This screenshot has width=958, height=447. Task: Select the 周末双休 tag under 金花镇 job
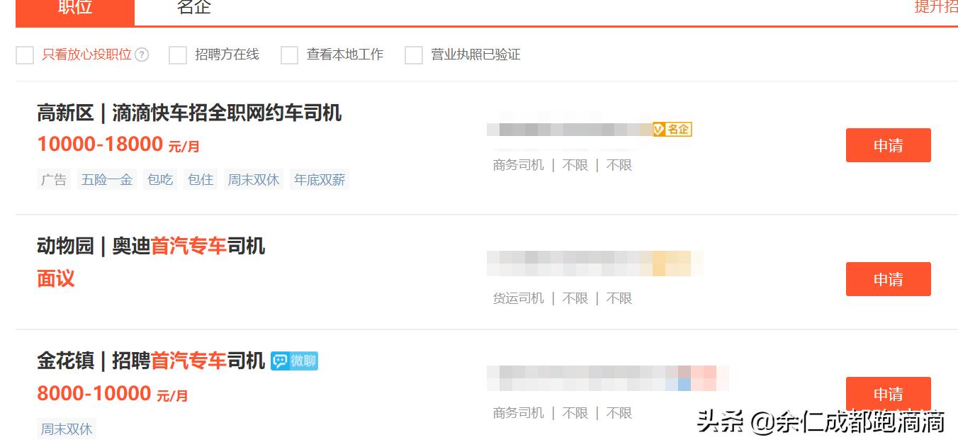[66, 429]
